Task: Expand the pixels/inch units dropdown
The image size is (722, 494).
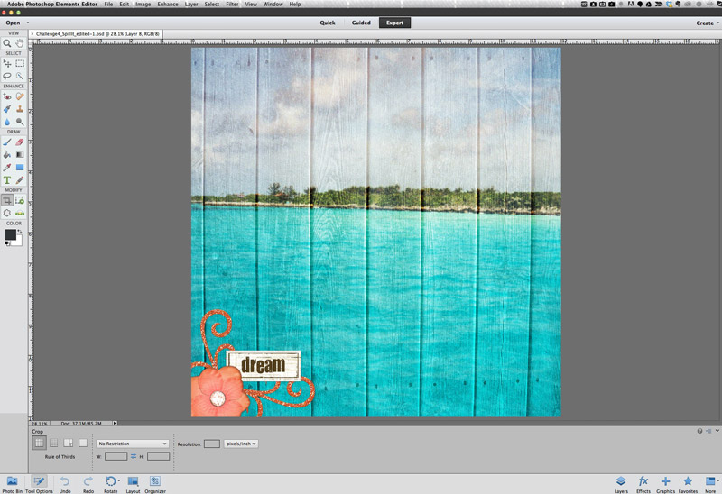Action: (241, 444)
